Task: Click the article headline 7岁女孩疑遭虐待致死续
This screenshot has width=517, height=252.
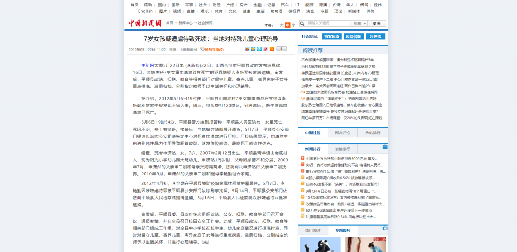Action: point(211,39)
